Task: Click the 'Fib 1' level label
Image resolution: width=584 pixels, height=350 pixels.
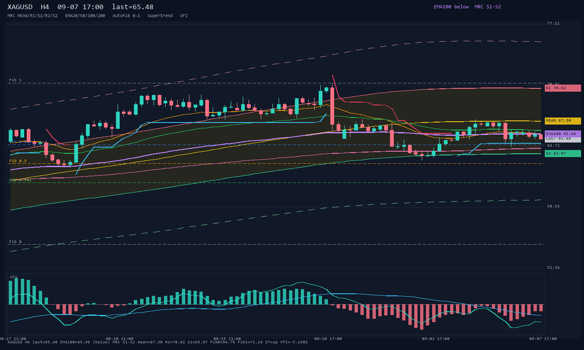Action: coord(15,80)
